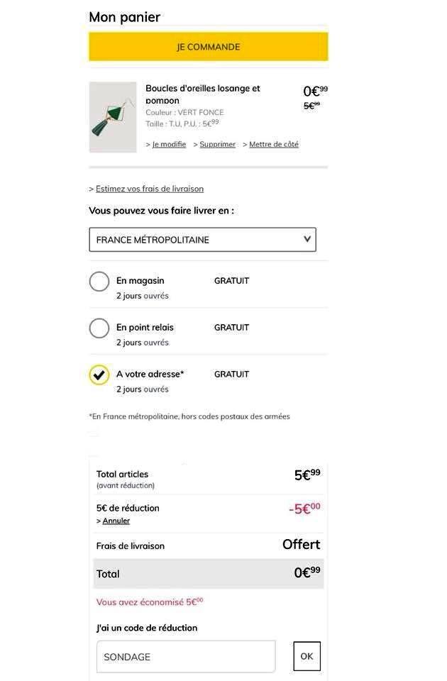
Task: Select the En magasin delivery option
Action: click(x=99, y=282)
